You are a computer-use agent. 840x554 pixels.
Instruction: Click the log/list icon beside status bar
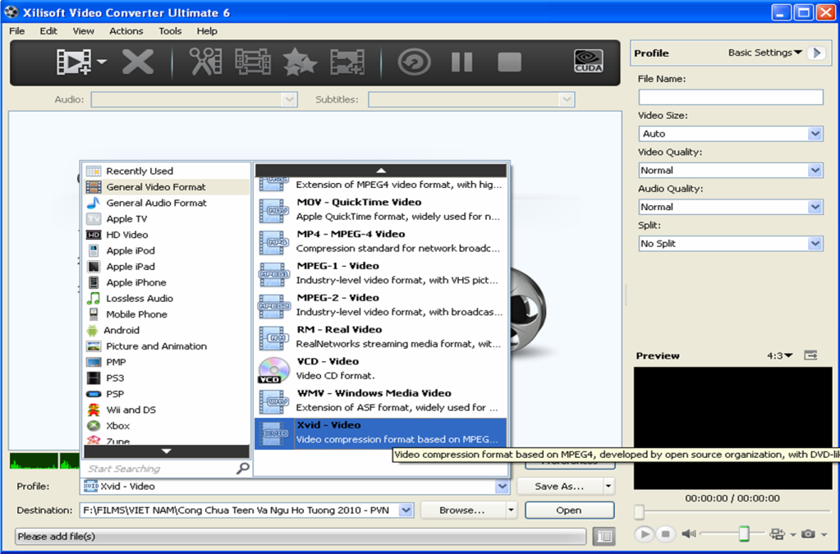click(604, 536)
